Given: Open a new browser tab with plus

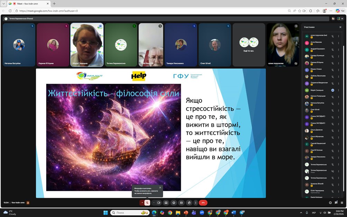Looking at the screenshot, I should [x=54, y=3].
